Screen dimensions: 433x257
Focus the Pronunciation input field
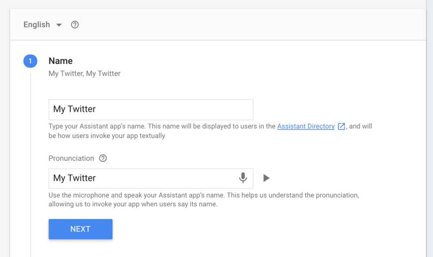(151, 178)
